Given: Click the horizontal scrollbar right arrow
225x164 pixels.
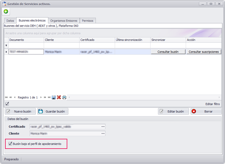Looking at the screenshot, I should point(219,97).
